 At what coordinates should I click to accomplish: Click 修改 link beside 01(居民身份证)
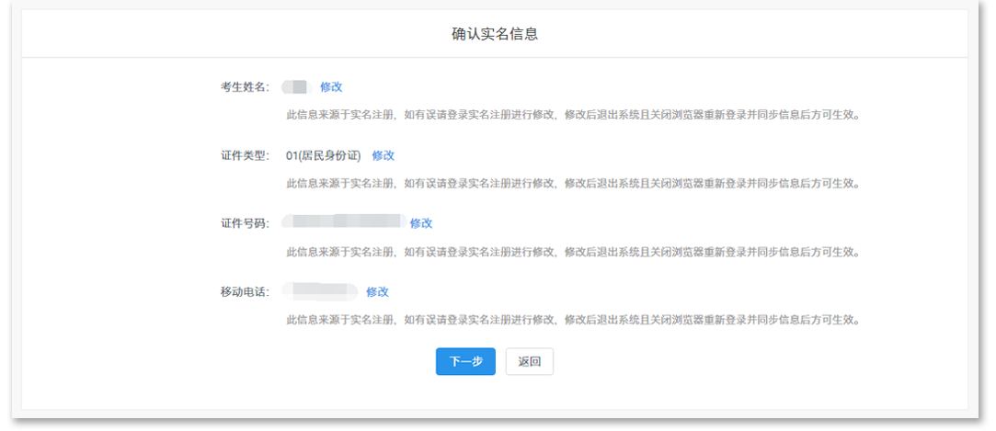(x=383, y=155)
